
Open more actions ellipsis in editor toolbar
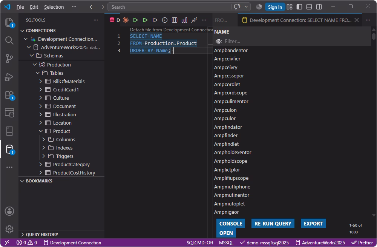204,20
